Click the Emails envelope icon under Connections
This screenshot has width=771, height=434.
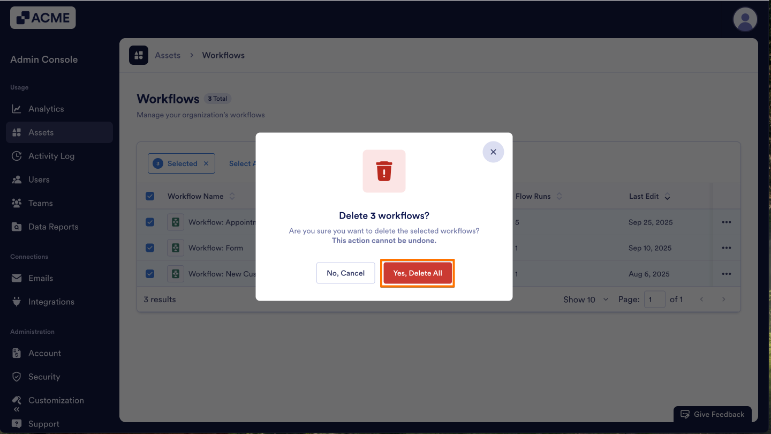(x=17, y=278)
